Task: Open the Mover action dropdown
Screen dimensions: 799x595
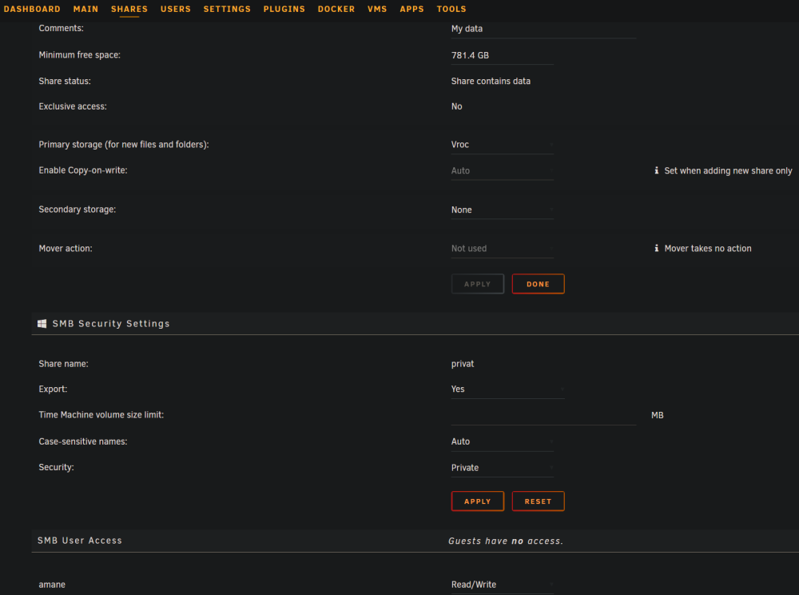Action: tap(502, 248)
